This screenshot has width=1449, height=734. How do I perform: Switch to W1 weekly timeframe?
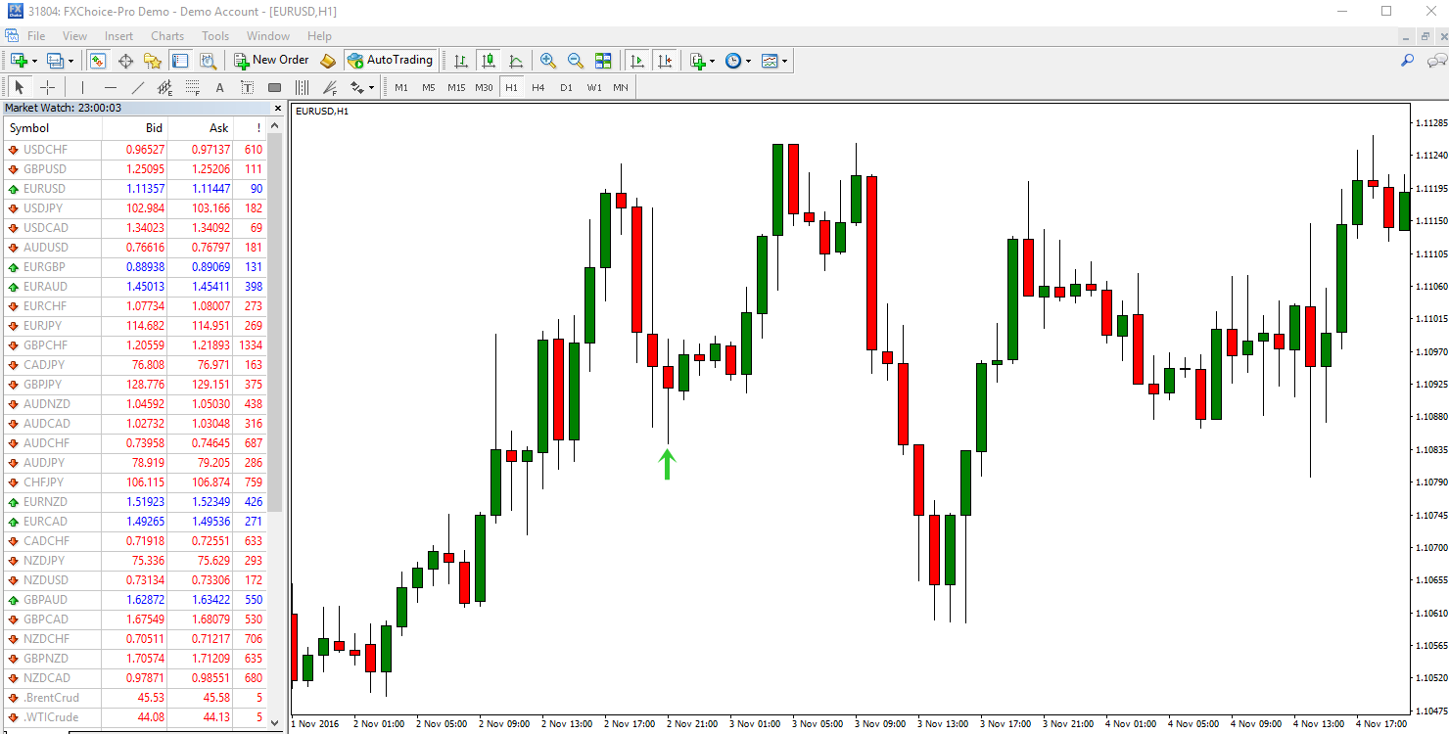[x=594, y=88]
